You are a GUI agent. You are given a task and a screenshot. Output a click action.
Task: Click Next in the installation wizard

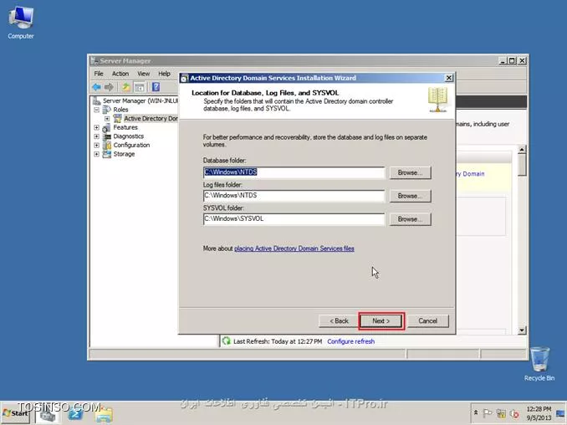(x=381, y=320)
